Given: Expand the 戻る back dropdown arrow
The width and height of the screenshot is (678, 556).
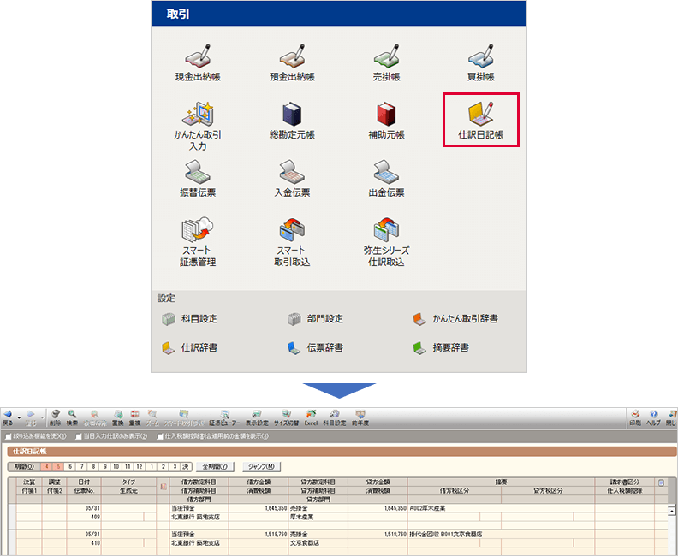Looking at the screenshot, I should 17,414.
